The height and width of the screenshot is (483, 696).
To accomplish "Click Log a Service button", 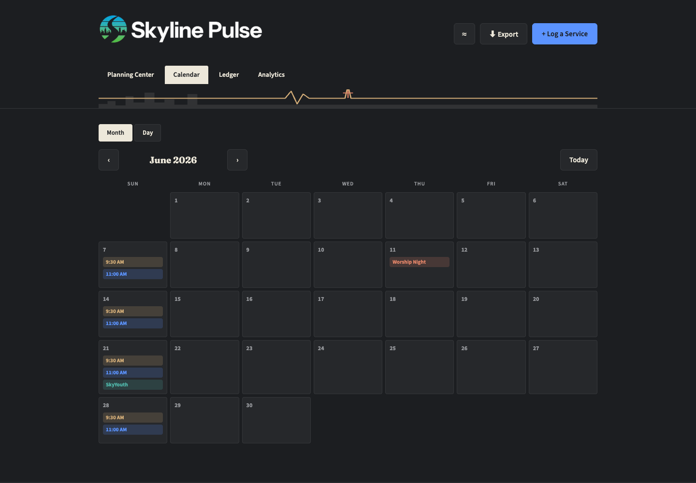I will 565,34.
